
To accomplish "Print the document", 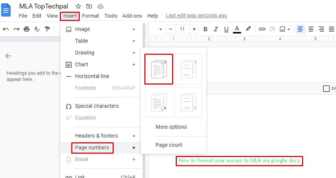I will (27, 29).
